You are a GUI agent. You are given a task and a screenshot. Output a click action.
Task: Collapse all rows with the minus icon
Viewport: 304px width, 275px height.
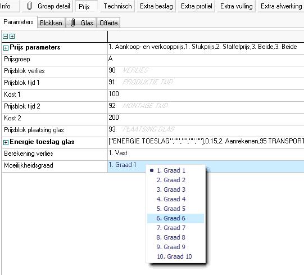[6, 37]
